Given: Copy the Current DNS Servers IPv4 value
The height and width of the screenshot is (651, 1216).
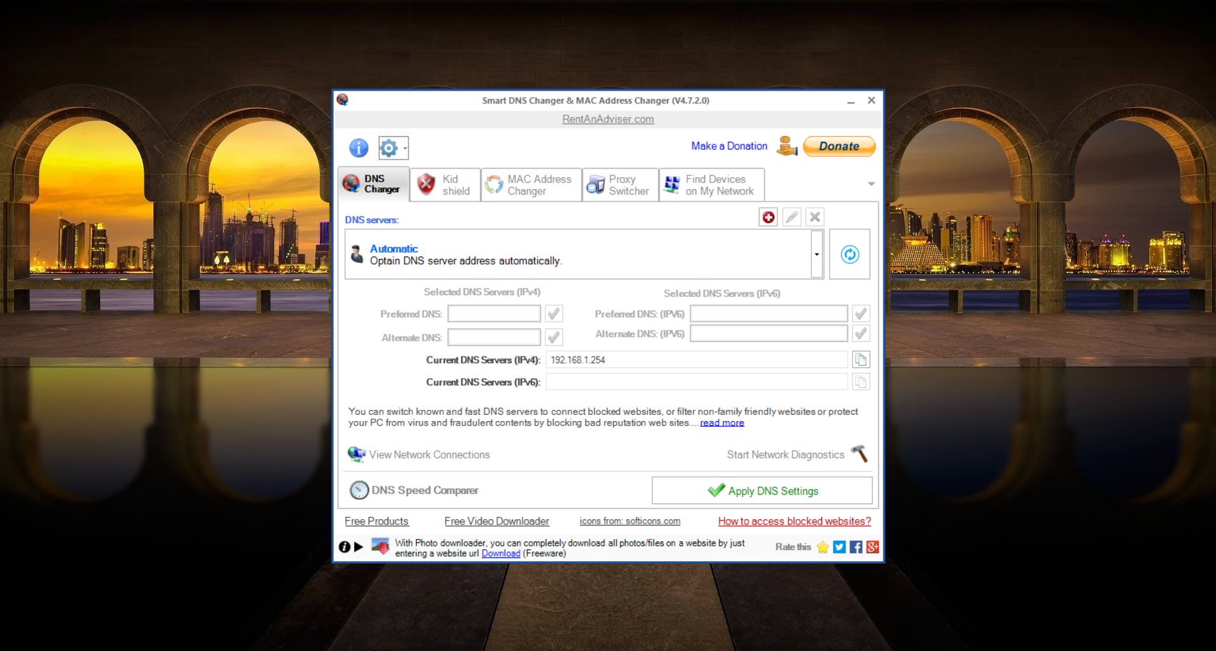Looking at the screenshot, I should pyautogui.click(x=861, y=359).
